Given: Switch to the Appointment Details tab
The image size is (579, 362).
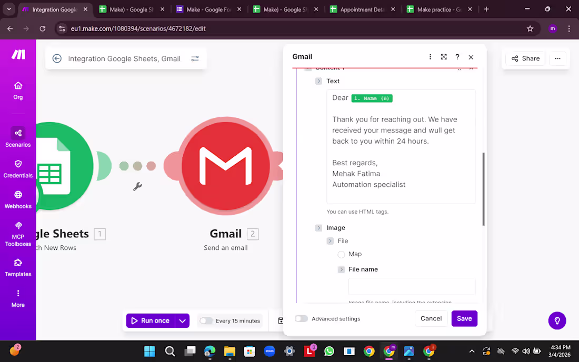Looking at the screenshot, I should click(362, 9).
